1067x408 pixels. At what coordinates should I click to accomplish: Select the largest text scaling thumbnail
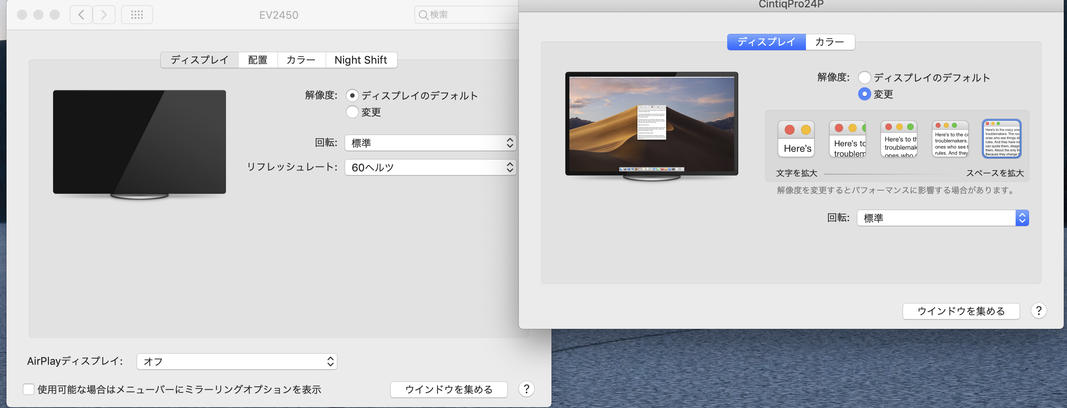pos(796,139)
